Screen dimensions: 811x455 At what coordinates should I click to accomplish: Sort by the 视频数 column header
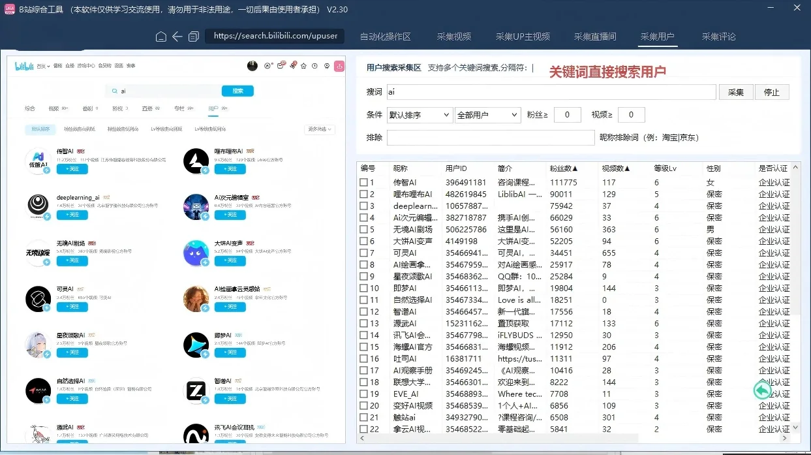click(616, 168)
